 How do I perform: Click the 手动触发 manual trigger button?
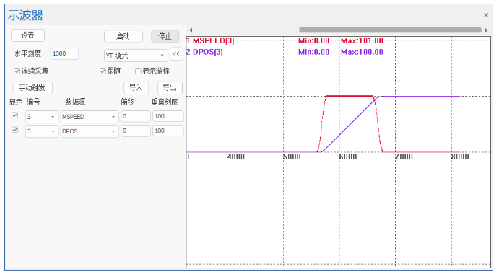pyautogui.click(x=32, y=88)
